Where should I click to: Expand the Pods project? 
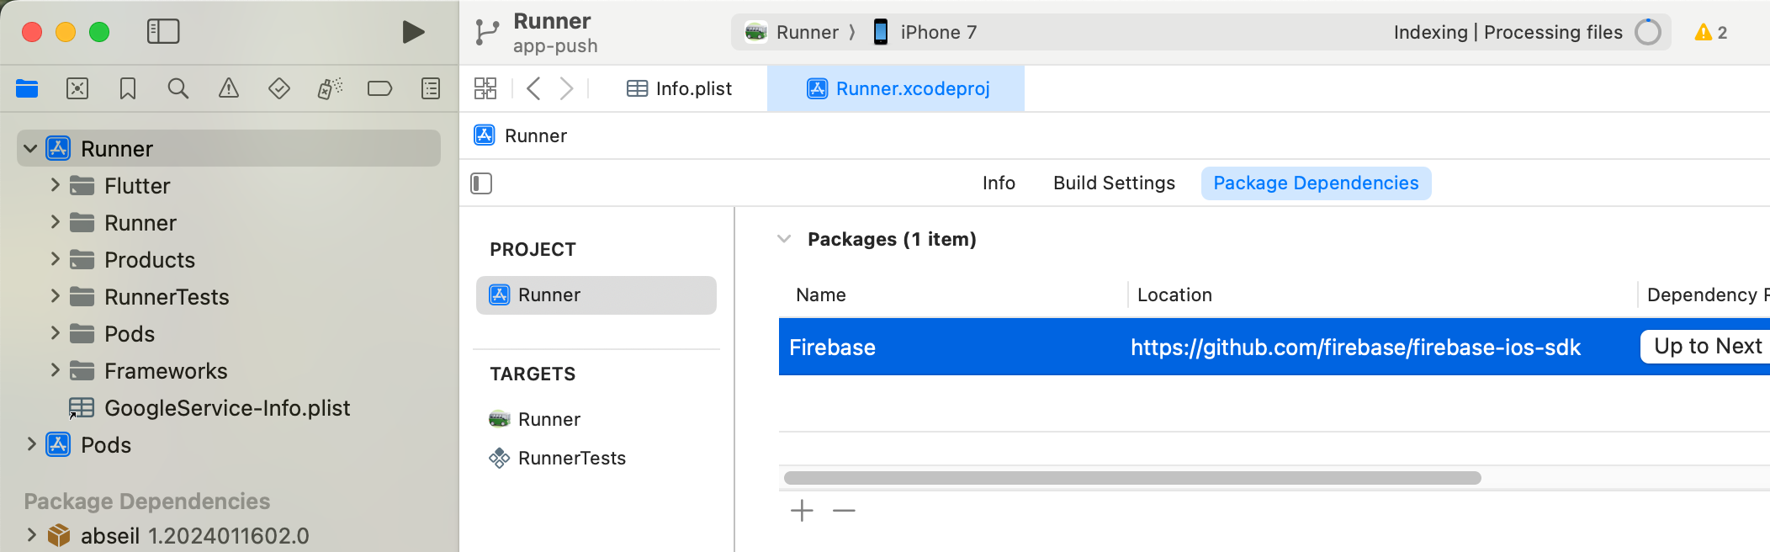(x=31, y=444)
